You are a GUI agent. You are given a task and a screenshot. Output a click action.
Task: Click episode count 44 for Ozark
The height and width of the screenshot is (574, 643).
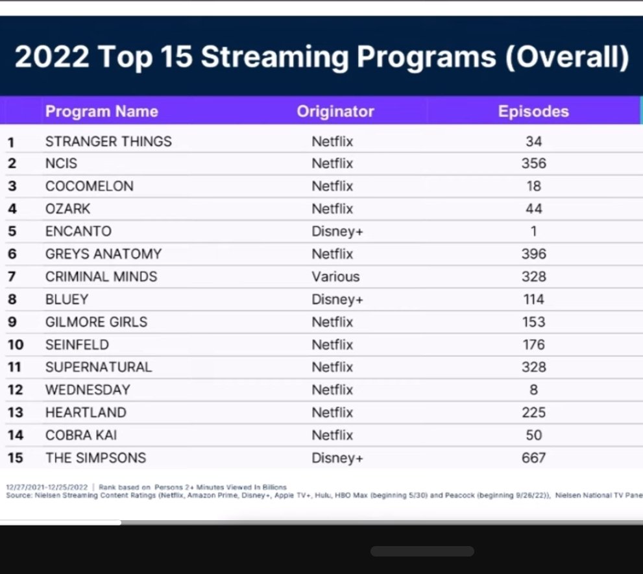[x=533, y=209]
